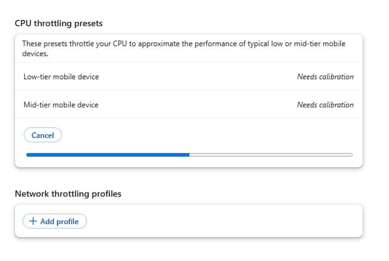Select the Mid-tier mobile device label
The width and height of the screenshot is (389, 261).
(60, 104)
